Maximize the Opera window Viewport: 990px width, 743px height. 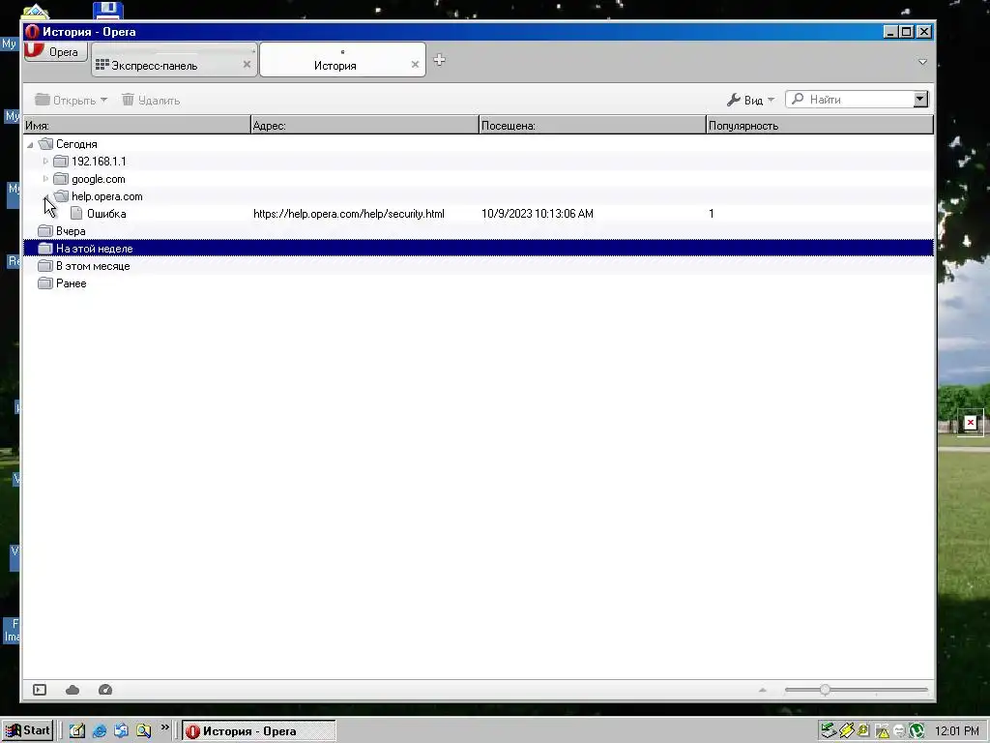pos(906,32)
